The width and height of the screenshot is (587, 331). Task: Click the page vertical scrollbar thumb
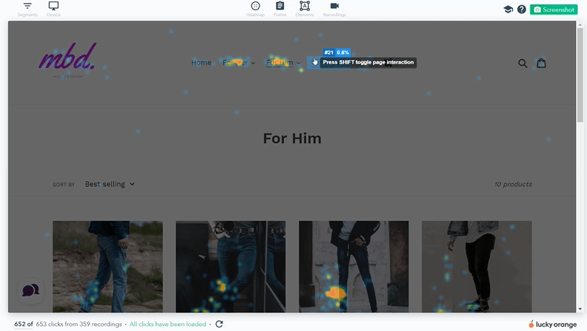point(580,75)
